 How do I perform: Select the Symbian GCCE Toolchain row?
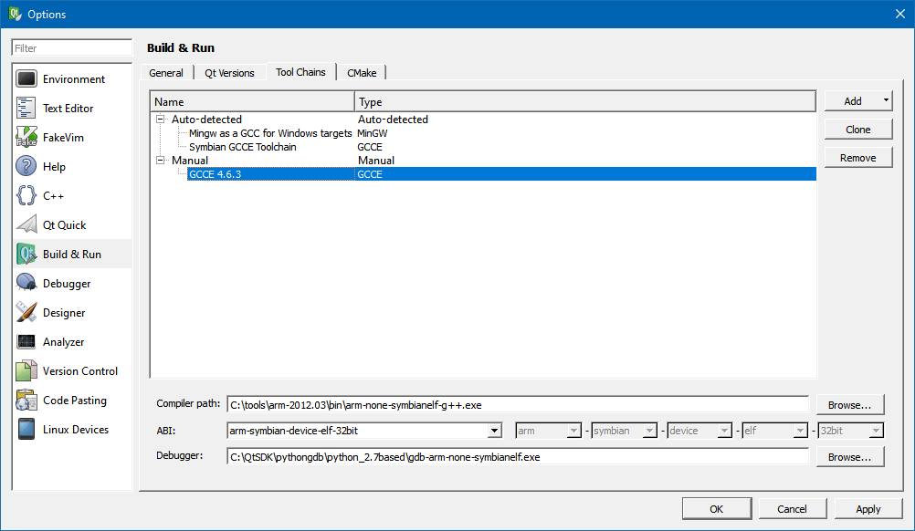[242, 147]
